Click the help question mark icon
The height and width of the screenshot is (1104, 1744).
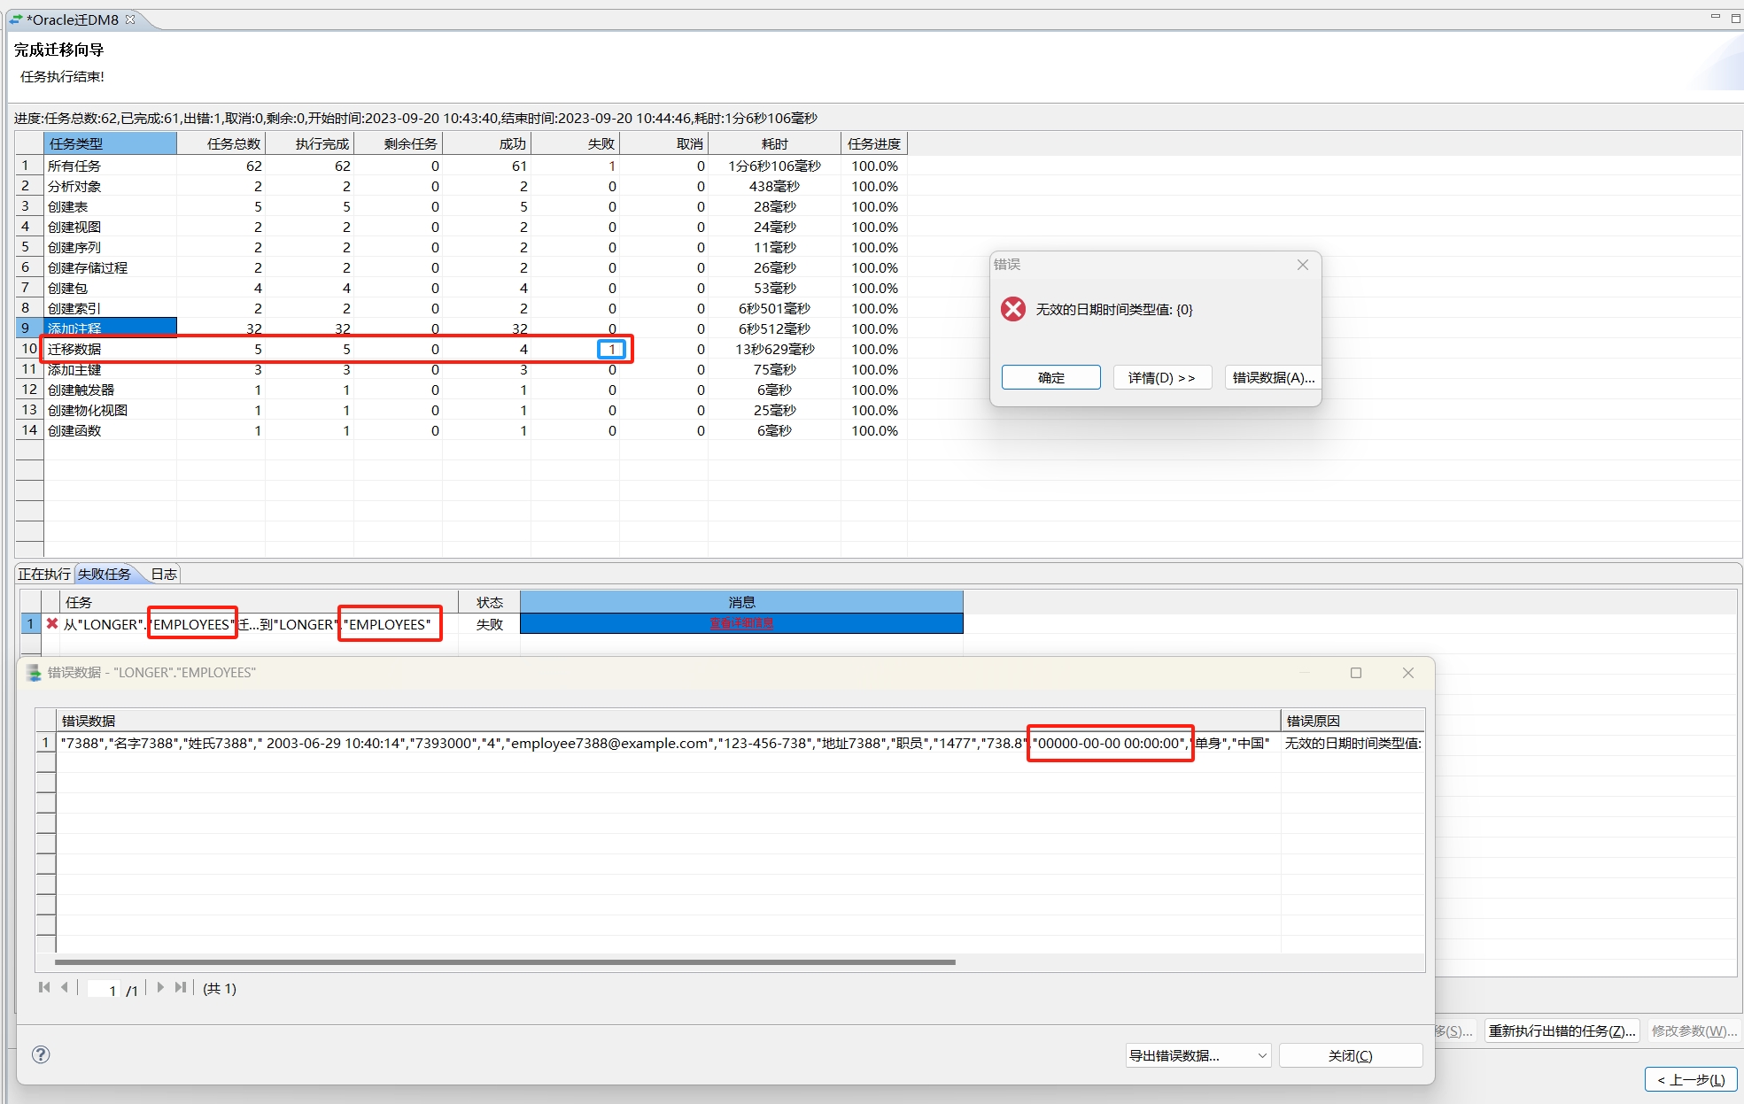pos(41,1054)
